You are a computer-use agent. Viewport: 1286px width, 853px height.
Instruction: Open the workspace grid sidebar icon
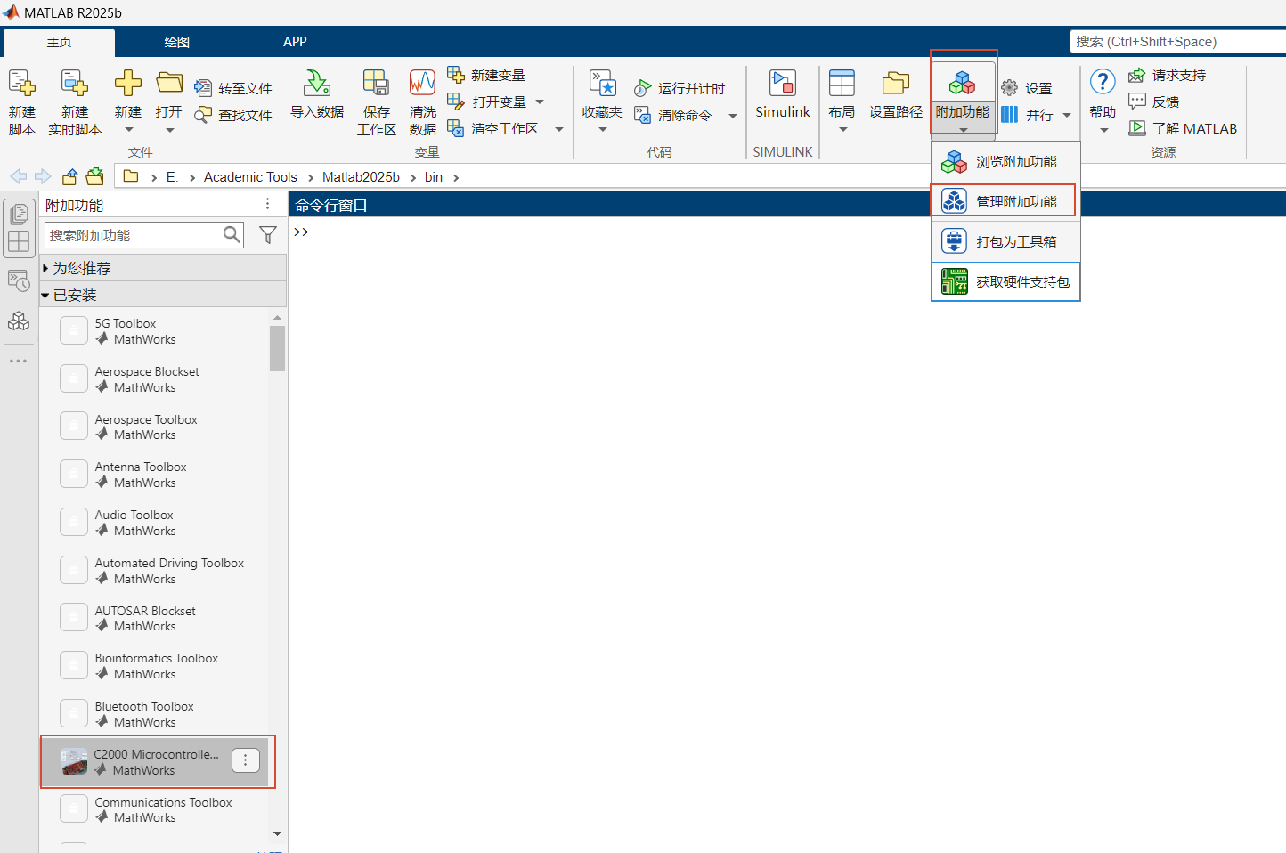click(19, 241)
